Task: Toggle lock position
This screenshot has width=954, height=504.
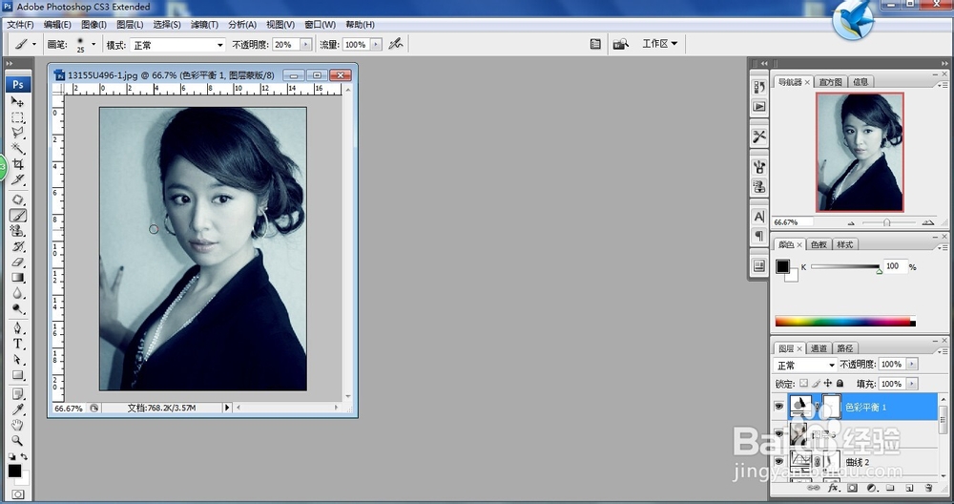Action: [x=827, y=384]
